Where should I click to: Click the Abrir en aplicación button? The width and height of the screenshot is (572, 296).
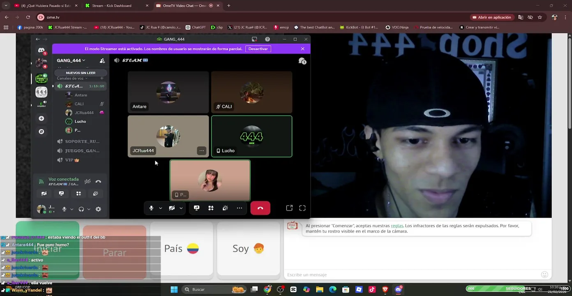click(492, 17)
